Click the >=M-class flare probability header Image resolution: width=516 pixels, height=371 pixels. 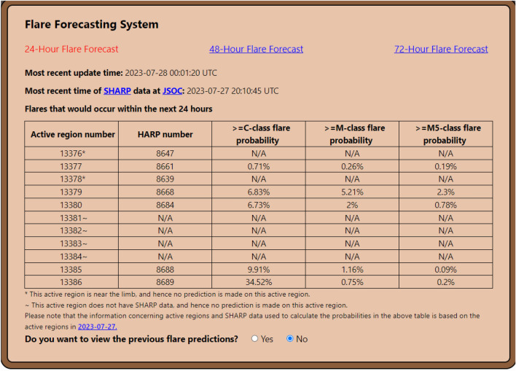(x=352, y=134)
